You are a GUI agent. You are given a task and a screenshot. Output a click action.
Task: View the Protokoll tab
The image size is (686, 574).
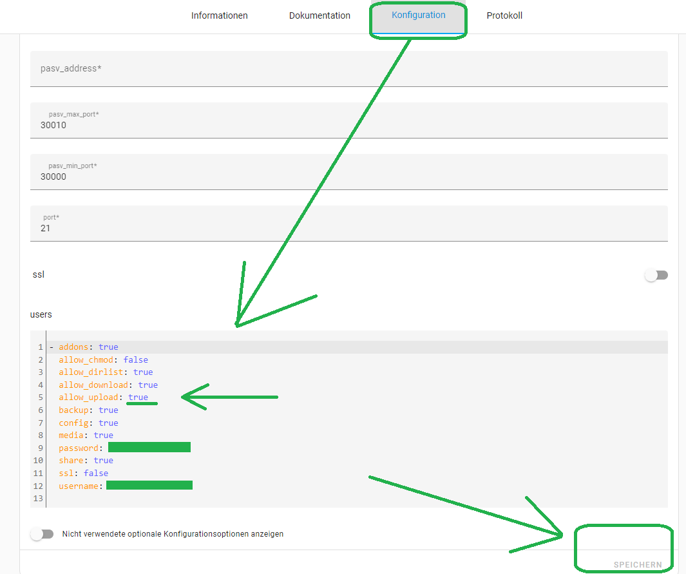[x=504, y=15]
